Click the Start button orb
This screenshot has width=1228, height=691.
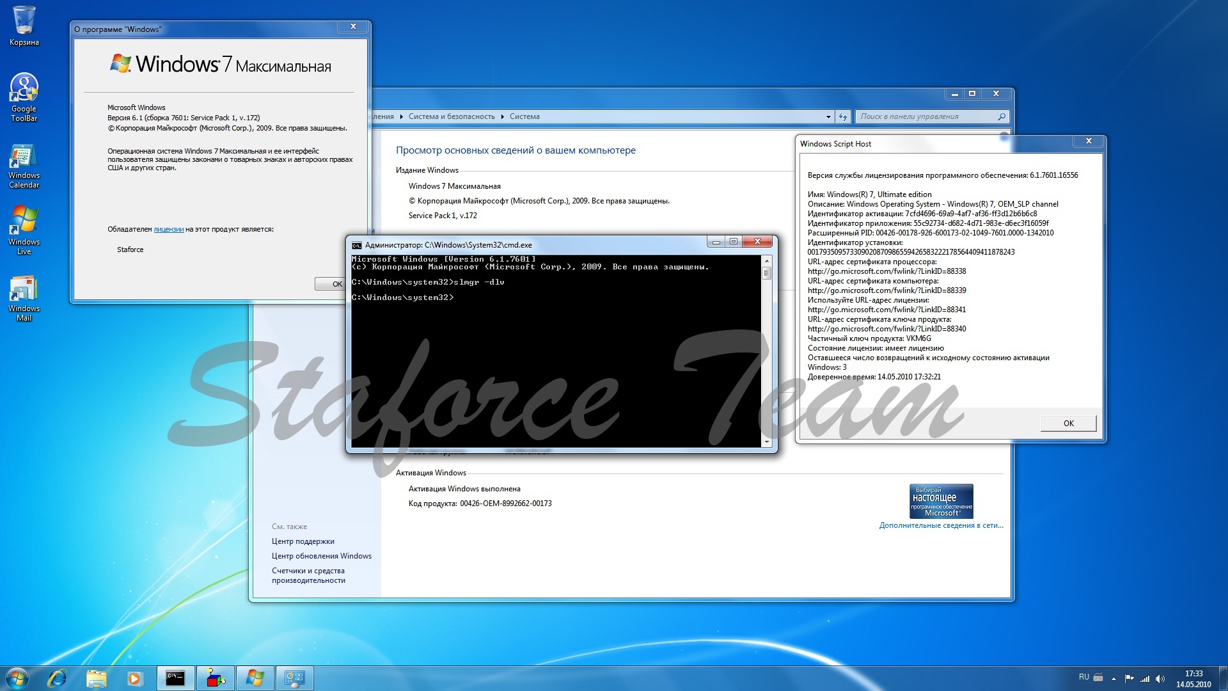click(17, 678)
